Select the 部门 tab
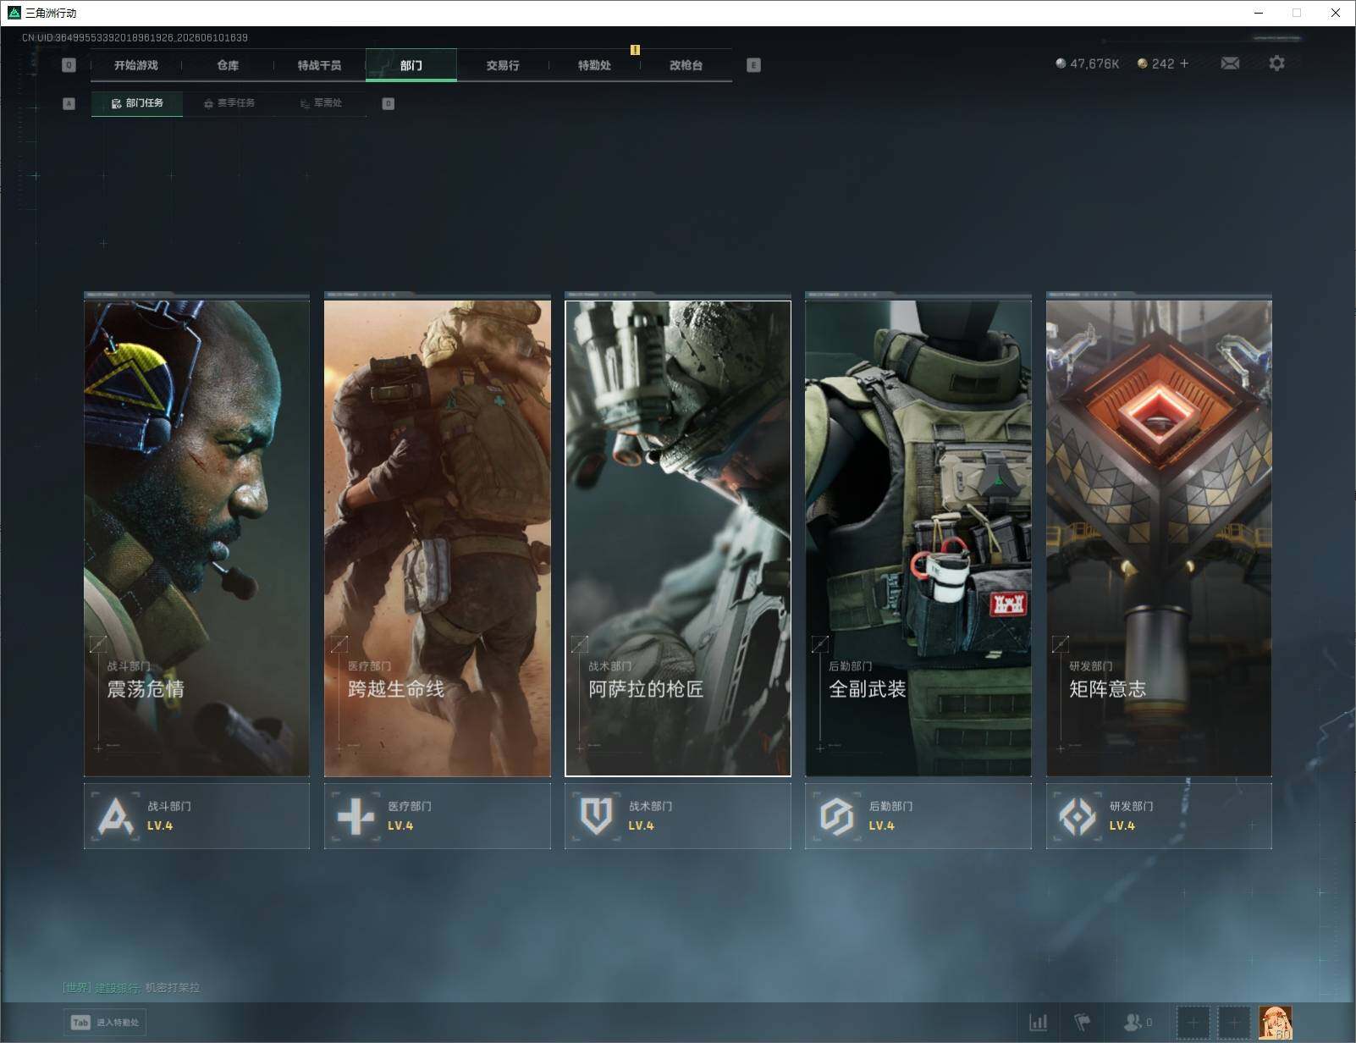The width and height of the screenshot is (1356, 1043). (411, 65)
